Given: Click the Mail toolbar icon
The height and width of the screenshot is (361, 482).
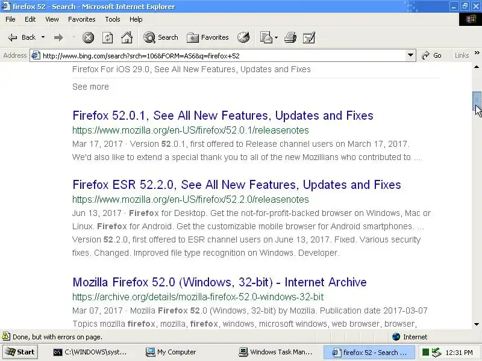Looking at the screenshot, I should coord(266,37).
